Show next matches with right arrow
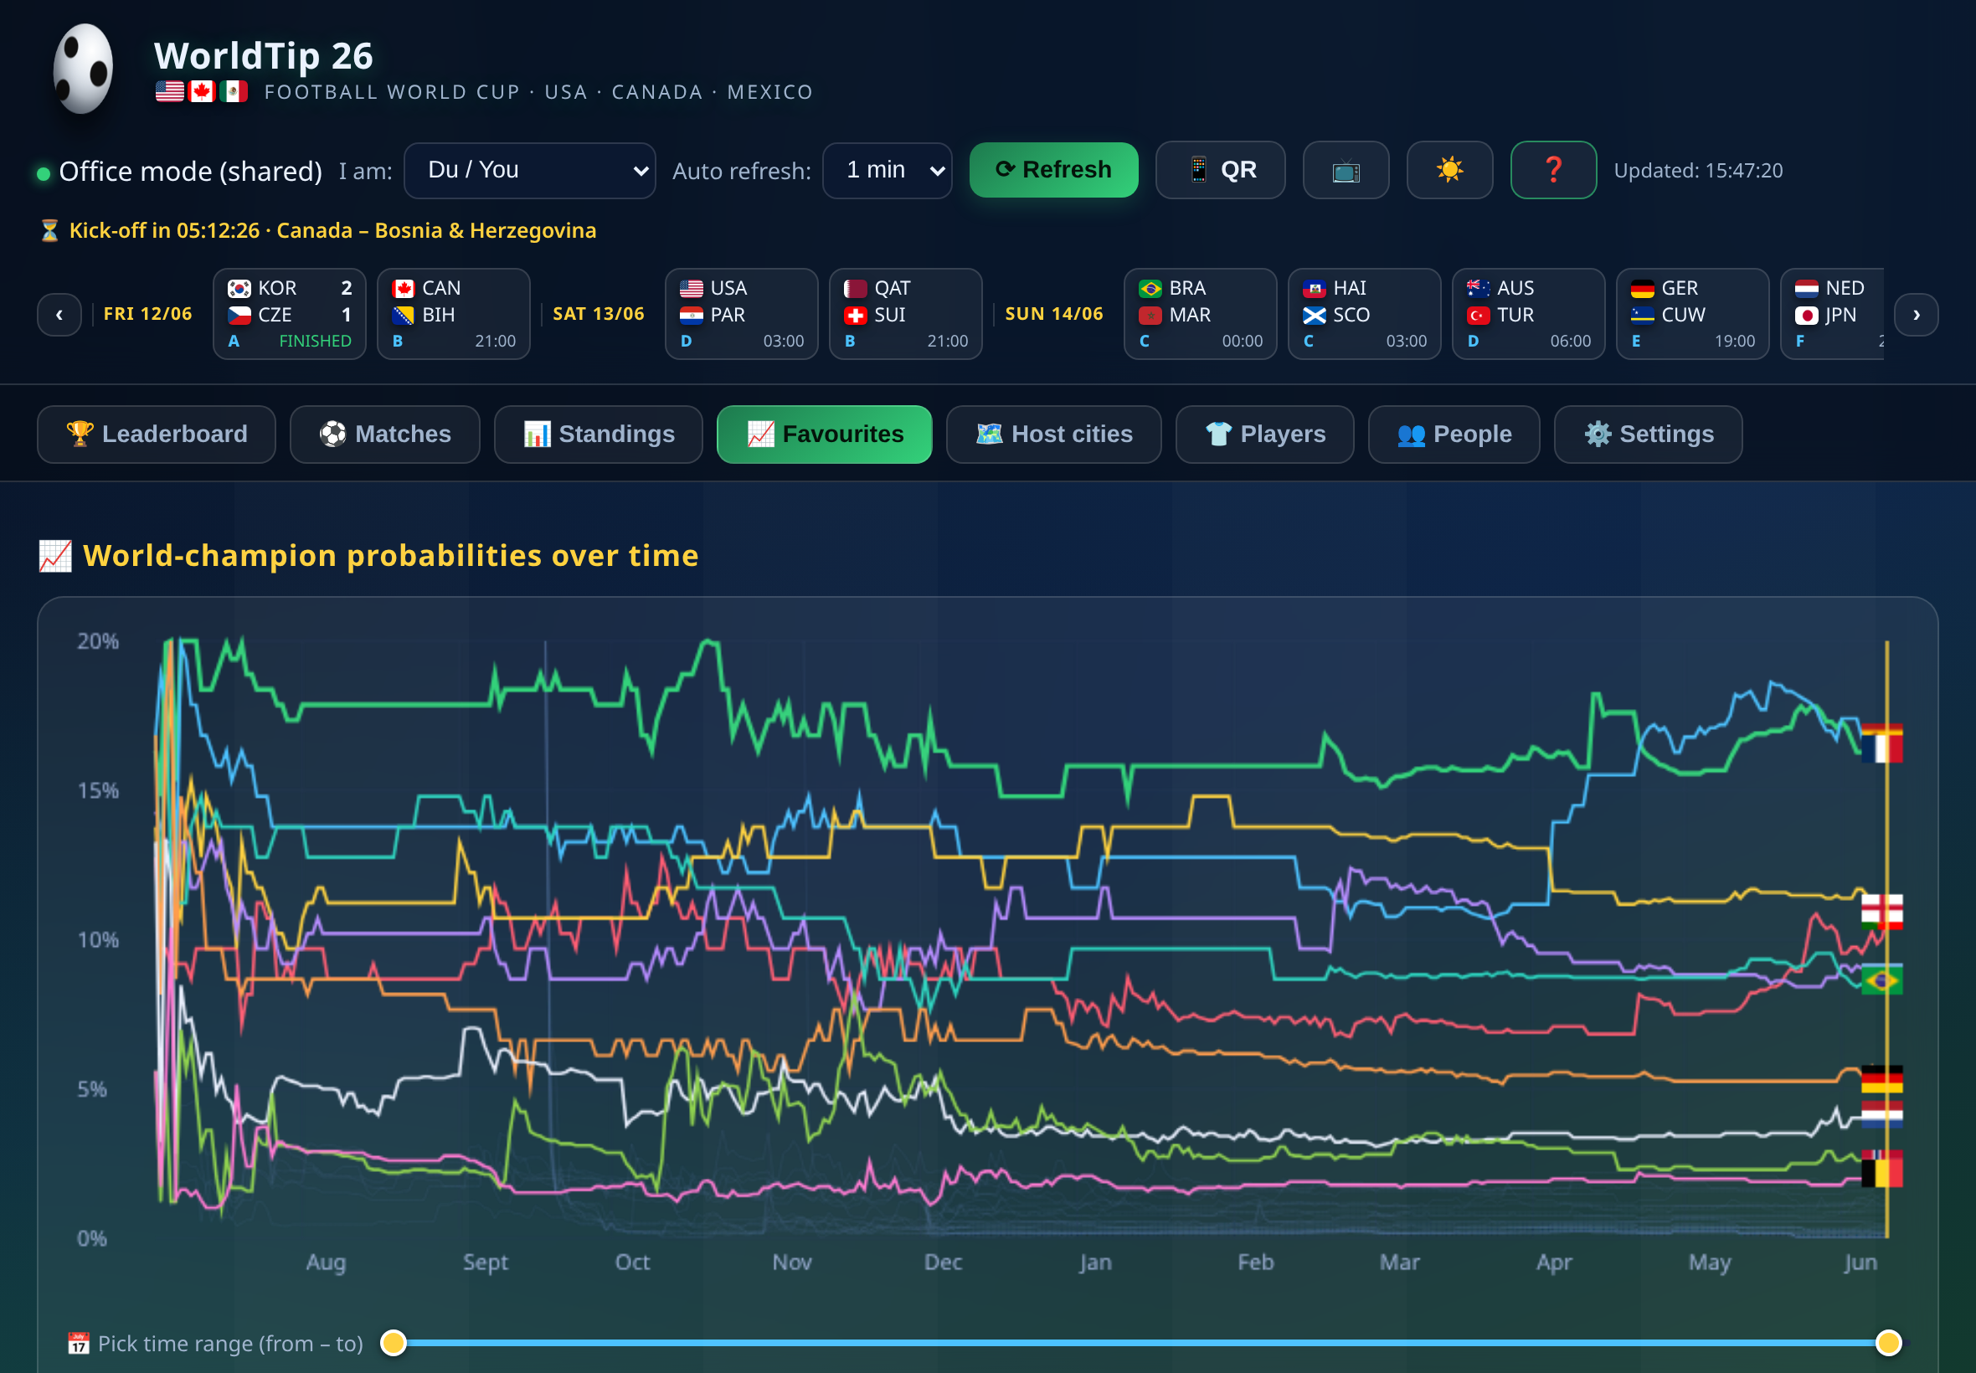1976x1373 pixels. 1916,315
